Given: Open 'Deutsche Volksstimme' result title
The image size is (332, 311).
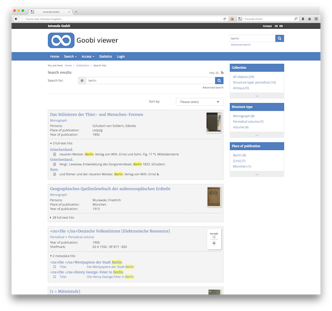Looking at the screenshot, I should pyautogui.click(x=110, y=231).
